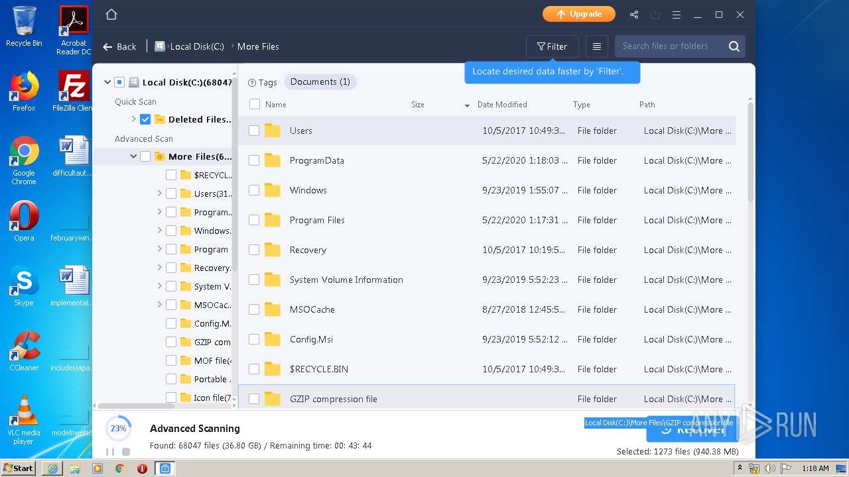Go to the home screen icon

(111, 15)
